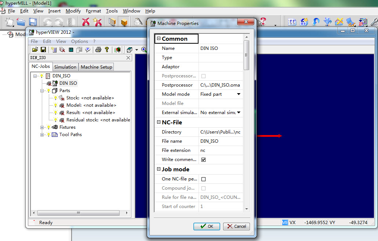Screen dimensions: 378x241
Task: Click the folder with yellow X icon
Action: 339,22
